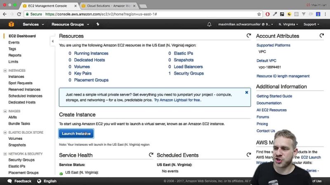
Task: Open the Resource Groups dropdown
Action: 70,24
